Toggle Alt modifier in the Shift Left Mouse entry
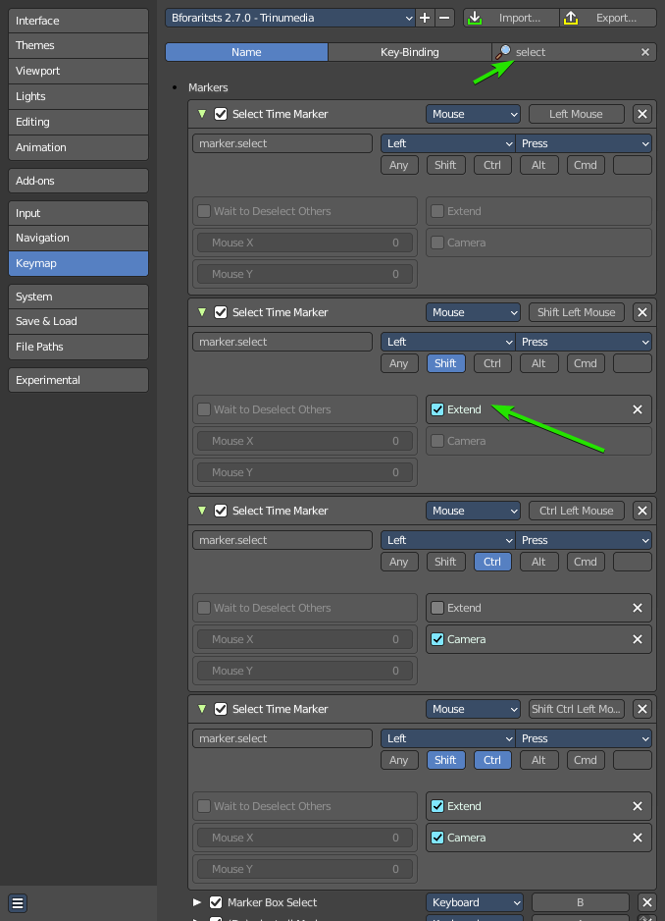Image resolution: width=665 pixels, height=921 pixels. coord(538,363)
